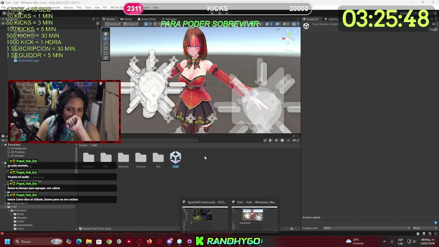Open the Global rotation dropdown
The height and width of the screenshot is (247, 439).
pyautogui.click(x=130, y=24)
